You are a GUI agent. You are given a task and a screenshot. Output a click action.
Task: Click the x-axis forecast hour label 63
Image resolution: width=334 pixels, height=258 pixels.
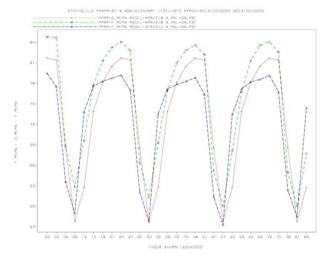[x=242, y=237]
